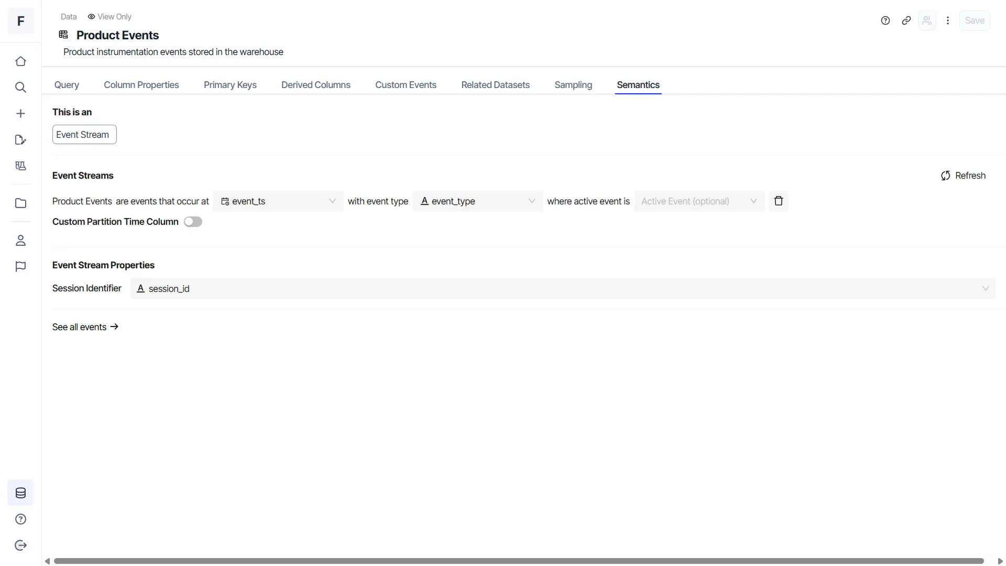Click the Refresh button
The image size is (1006, 566).
[963, 176]
